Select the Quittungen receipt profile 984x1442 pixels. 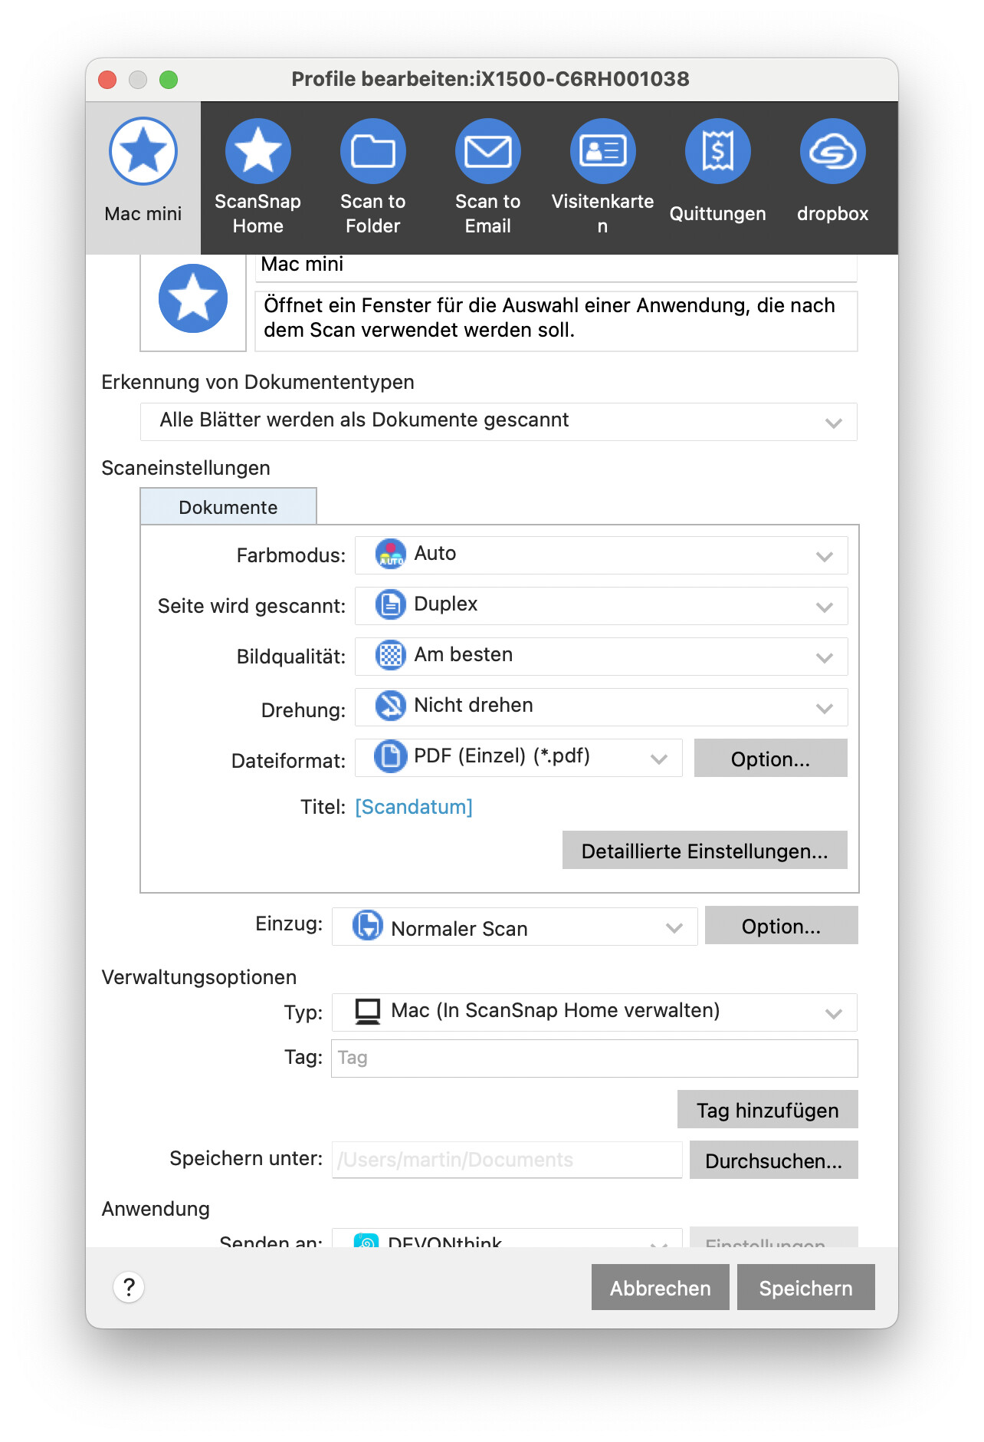717,152
